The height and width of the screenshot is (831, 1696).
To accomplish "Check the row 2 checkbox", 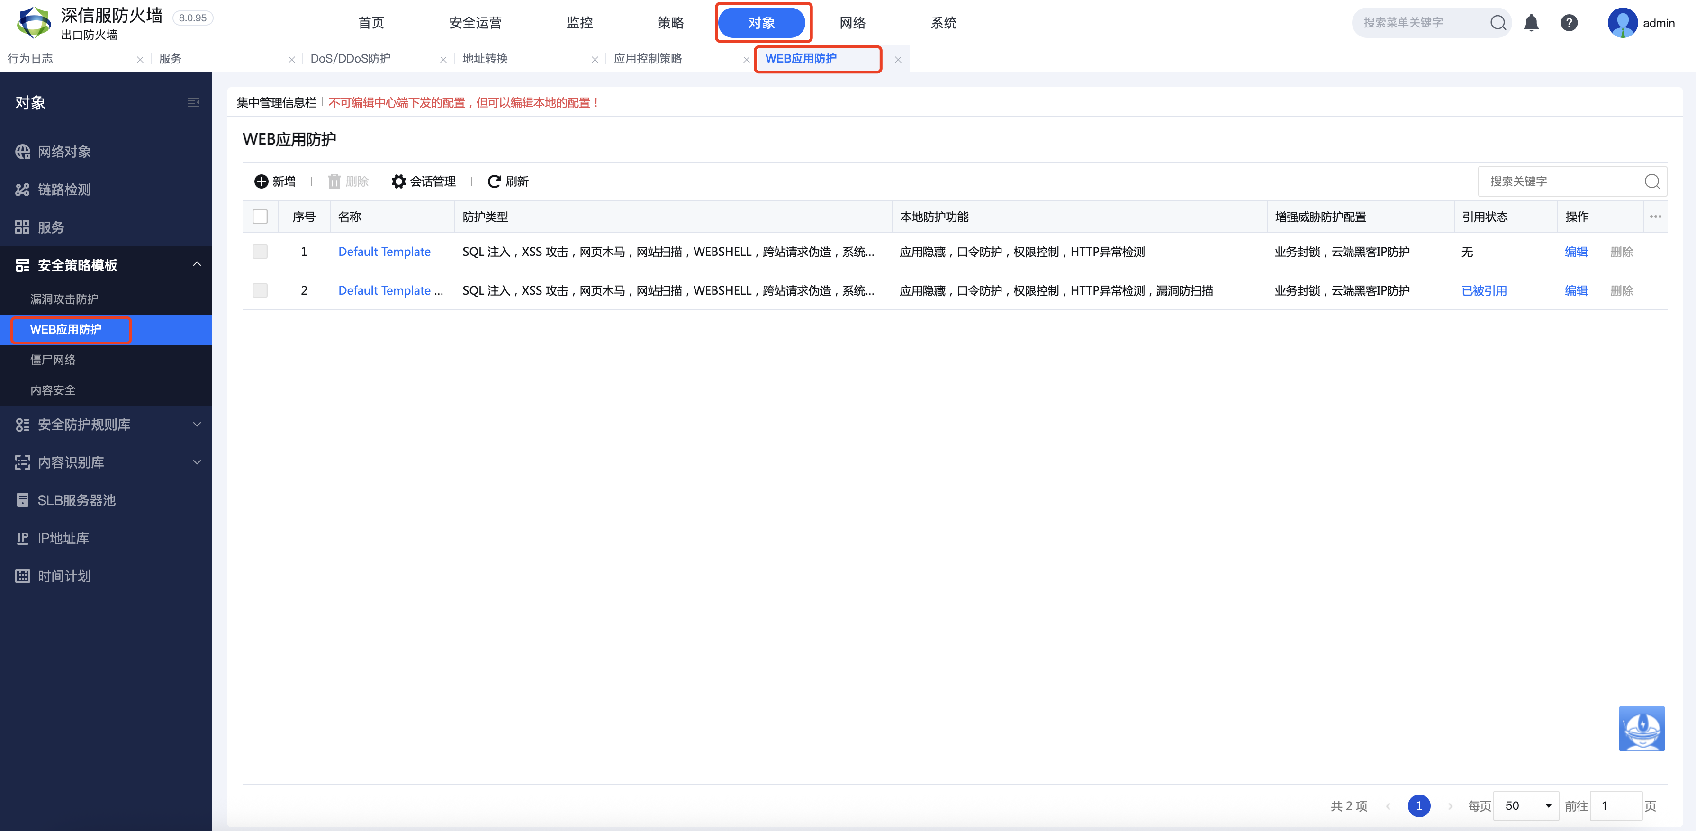I will click(x=260, y=290).
